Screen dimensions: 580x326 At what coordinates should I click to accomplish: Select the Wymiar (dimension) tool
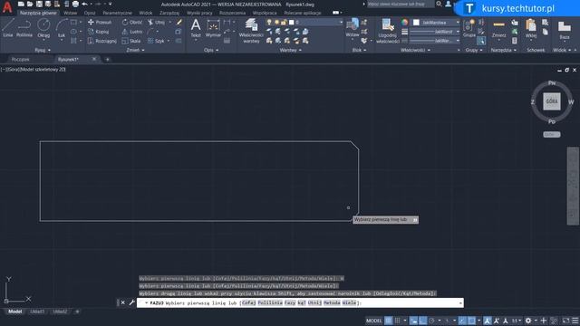point(213,28)
